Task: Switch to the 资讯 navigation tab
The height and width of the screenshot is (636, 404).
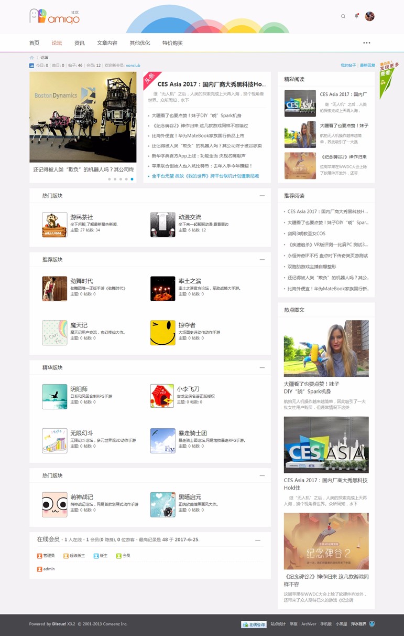Action: pyautogui.click(x=80, y=43)
